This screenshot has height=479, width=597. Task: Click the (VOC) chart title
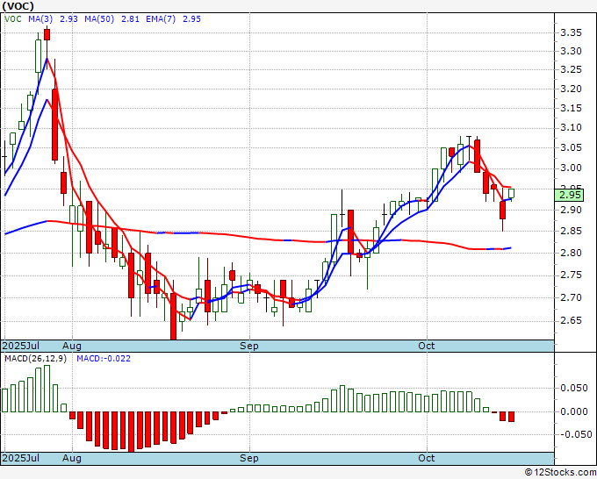pyautogui.click(x=18, y=6)
